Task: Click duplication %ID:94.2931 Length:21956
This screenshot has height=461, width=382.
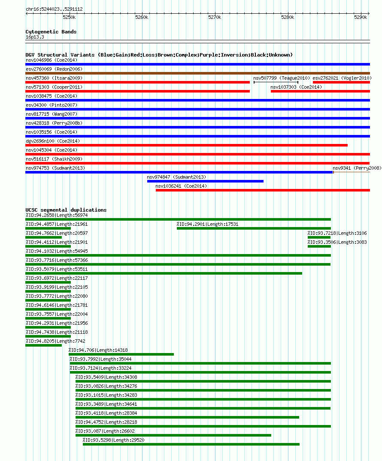Action: 57,323
